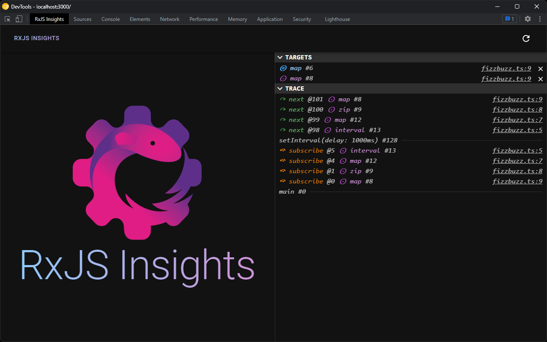Image resolution: width=547 pixels, height=342 pixels.
Task: Click the observable icon beside map #8 in next @101
Action: (332, 100)
